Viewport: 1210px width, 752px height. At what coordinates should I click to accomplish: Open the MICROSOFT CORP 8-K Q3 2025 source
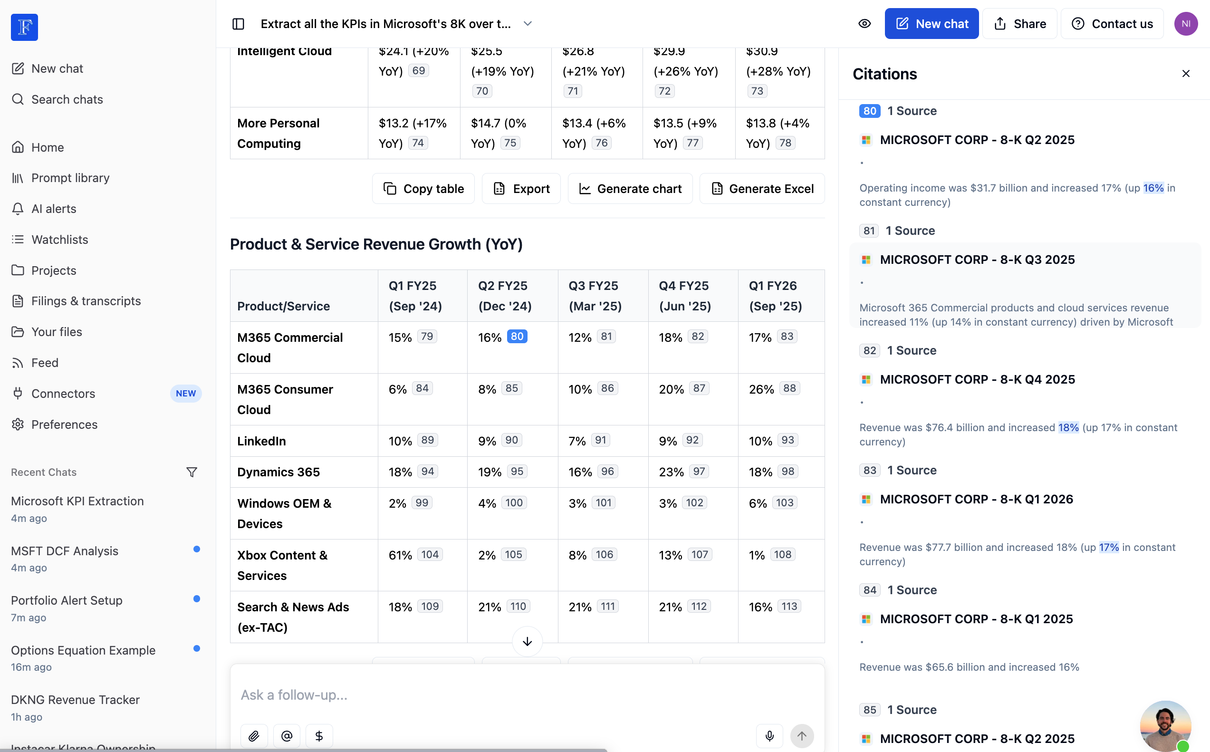point(977,260)
